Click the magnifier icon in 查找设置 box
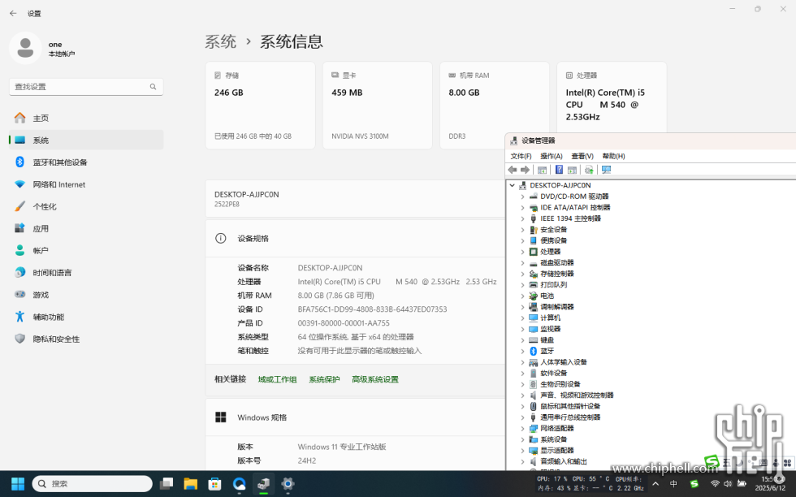Screen dimensions: 796x497 tap(153, 87)
